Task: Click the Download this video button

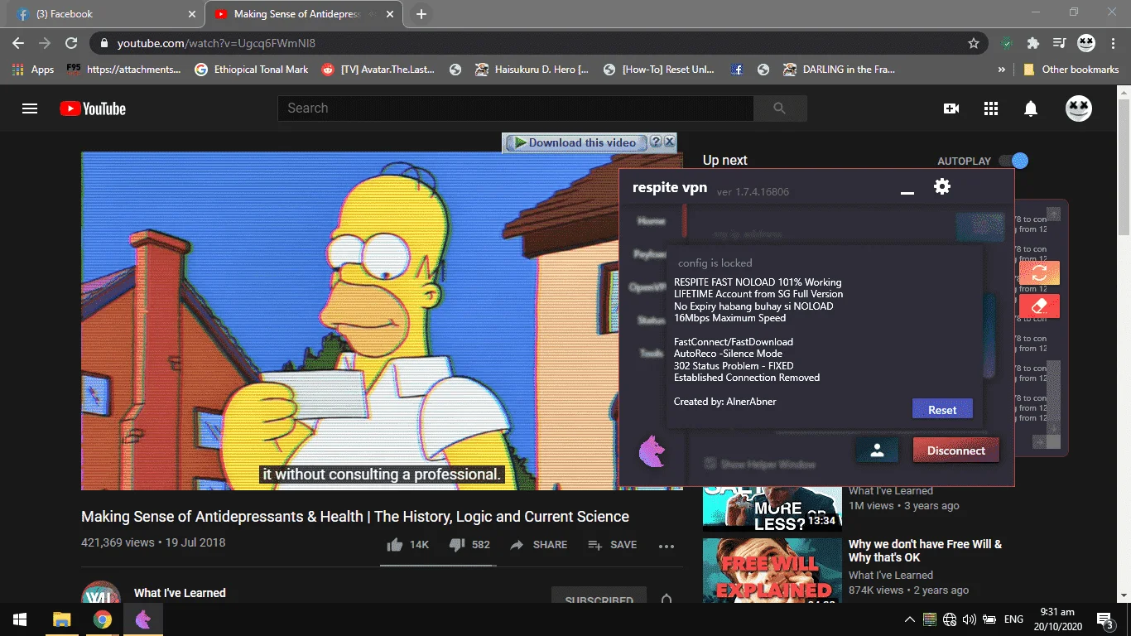Action: coord(575,142)
